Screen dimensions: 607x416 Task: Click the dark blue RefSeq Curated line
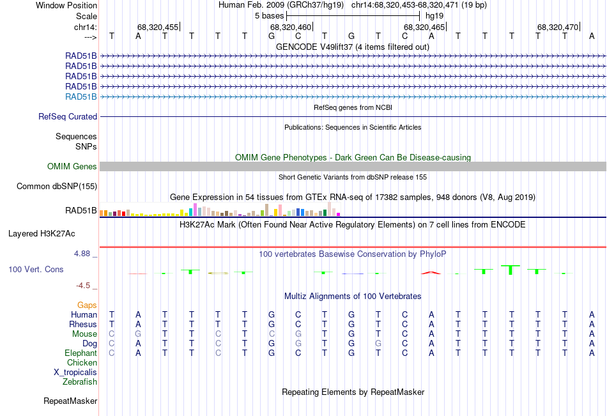pos(353,116)
